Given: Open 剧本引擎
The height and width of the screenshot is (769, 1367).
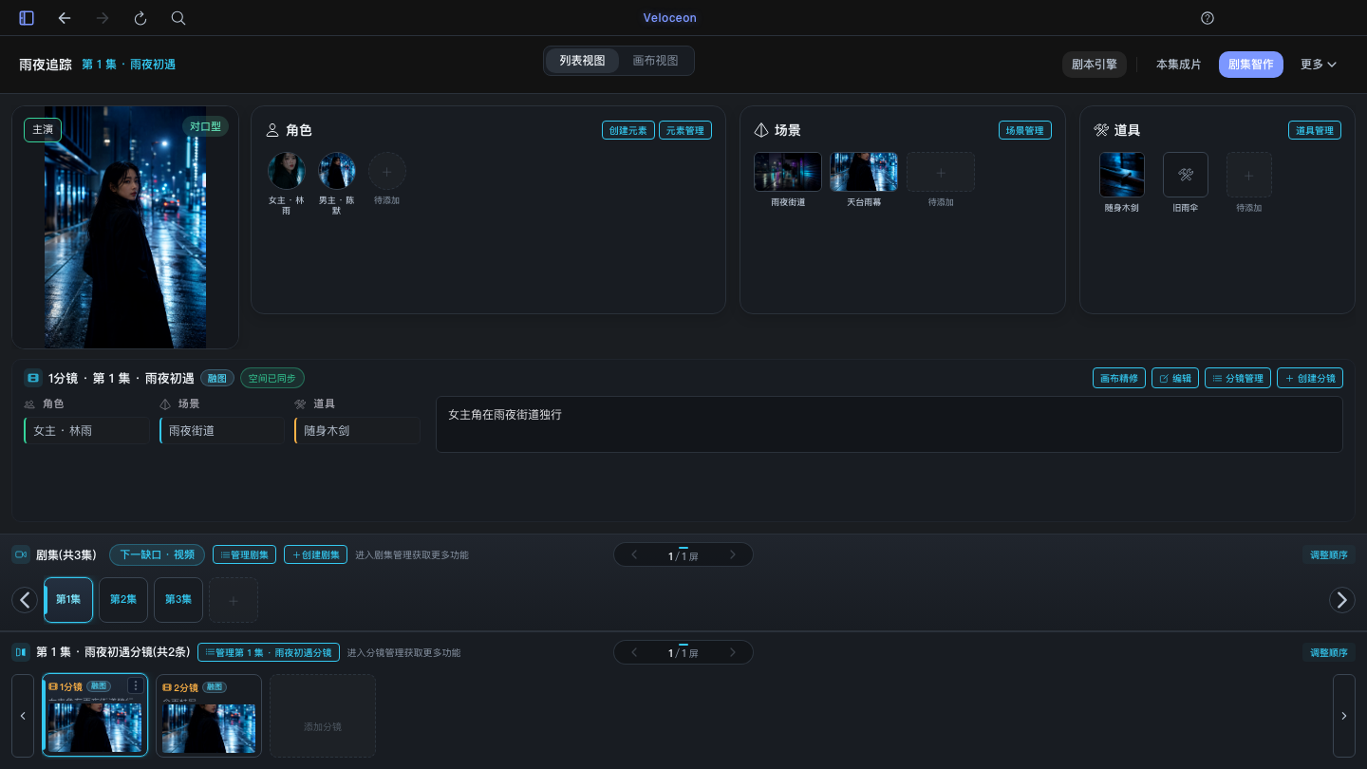Looking at the screenshot, I should click(1095, 65).
